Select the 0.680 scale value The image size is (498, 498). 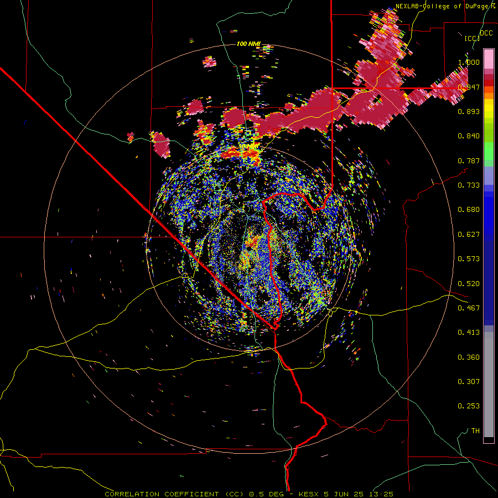pyautogui.click(x=469, y=210)
